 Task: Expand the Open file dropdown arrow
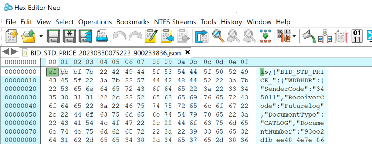tap(41, 36)
